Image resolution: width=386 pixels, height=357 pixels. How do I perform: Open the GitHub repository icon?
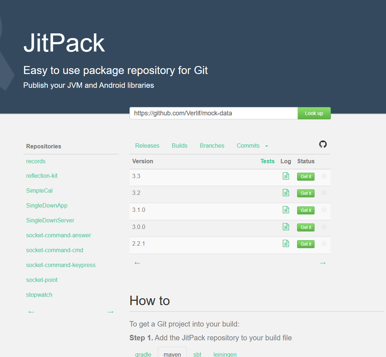323,144
